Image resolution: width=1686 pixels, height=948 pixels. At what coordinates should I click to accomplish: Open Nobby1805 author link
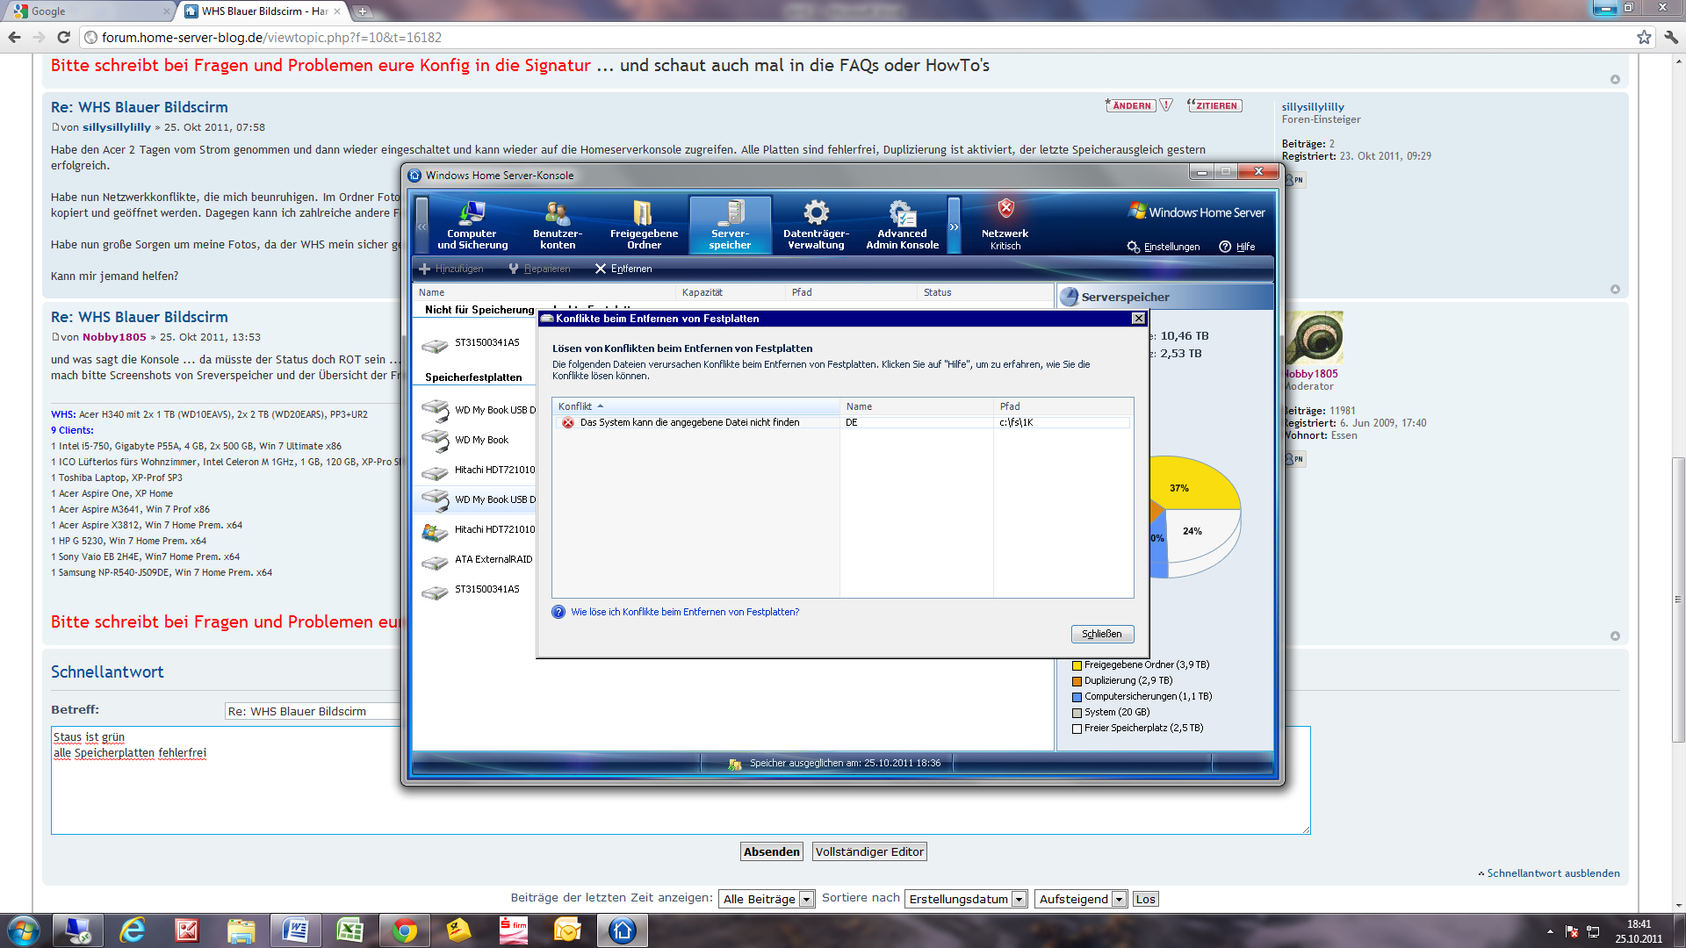tap(114, 337)
